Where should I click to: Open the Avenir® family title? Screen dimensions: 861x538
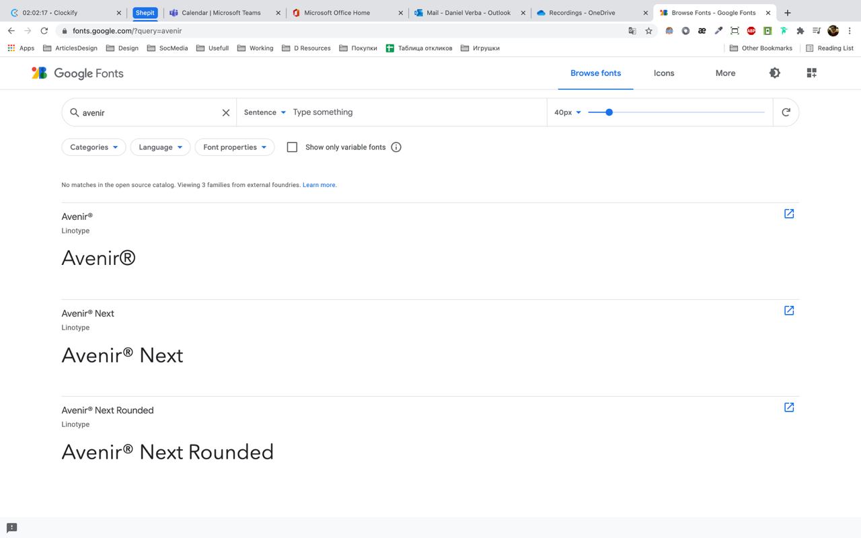[77, 217]
